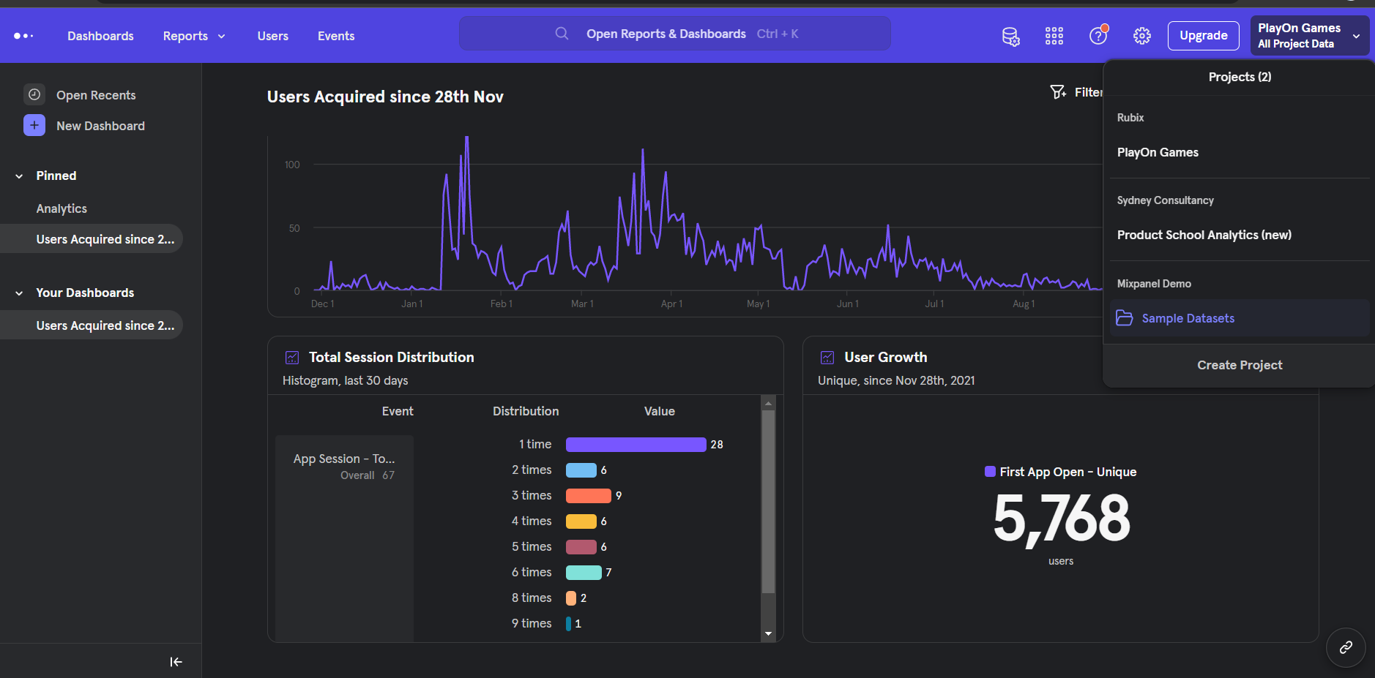
Task: Open the Reports dropdown
Action: [x=194, y=35]
